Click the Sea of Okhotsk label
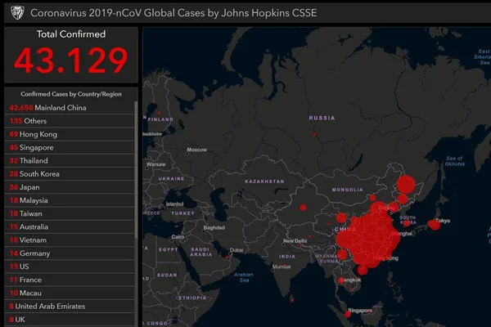This screenshot has width=491, height=327. (x=455, y=161)
